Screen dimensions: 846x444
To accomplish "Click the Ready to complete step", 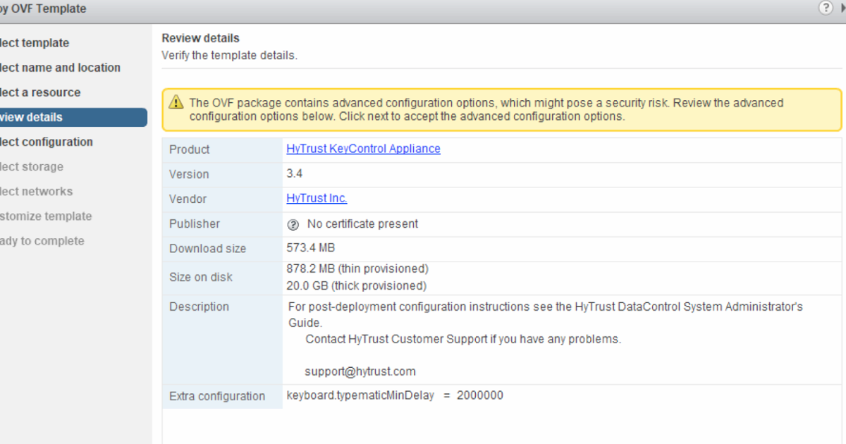I will [x=42, y=240].
